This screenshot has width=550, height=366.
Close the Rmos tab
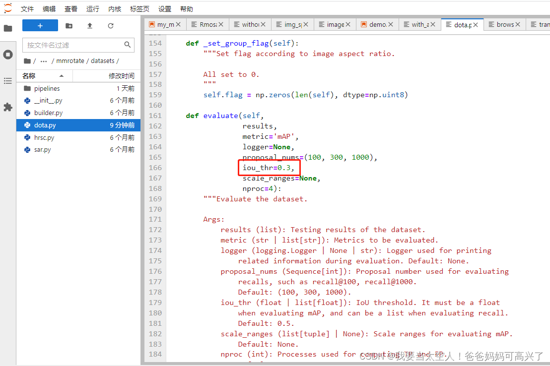[x=221, y=24]
